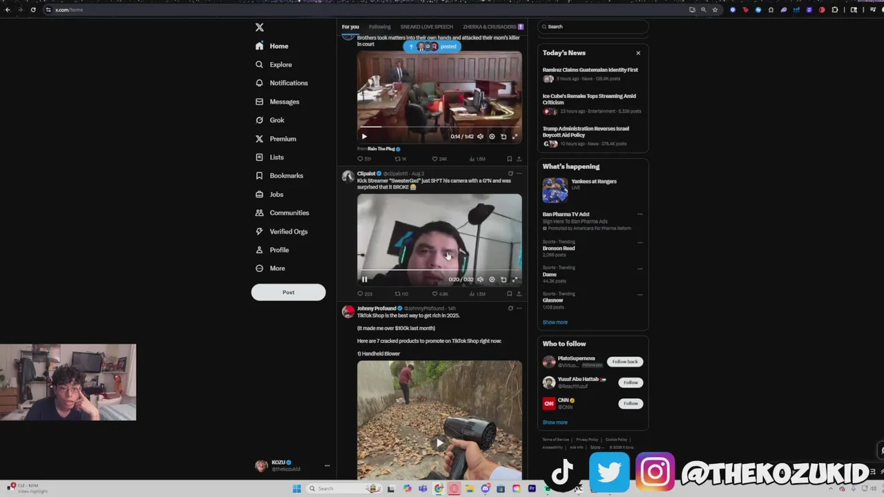
Task: Expand the More menu in sidebar
Action: click(271, 269)
